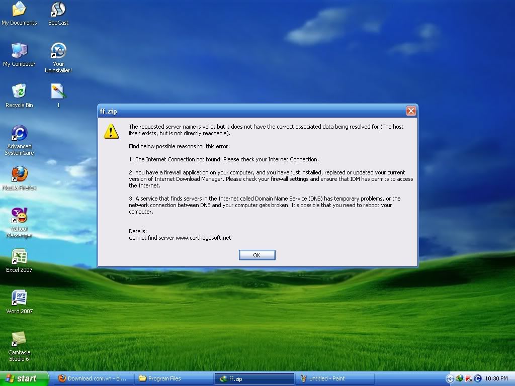Click reason 3 about Domain Name Service text

[x=265, y=205]
